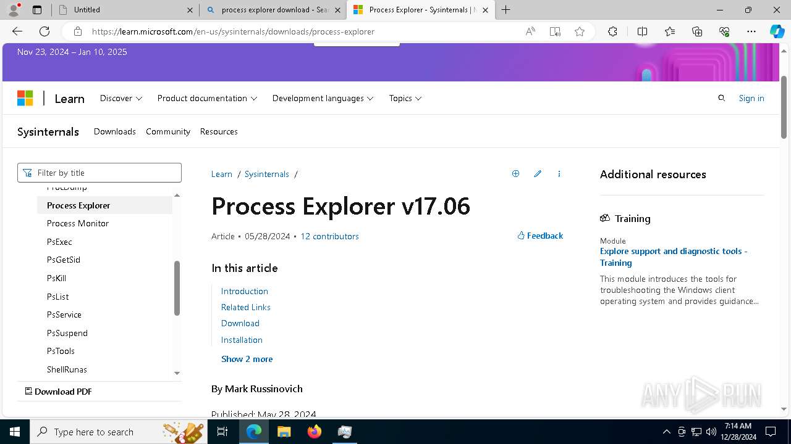This screenshot has height=444, width=791.
Task: Toggle split screen icon
Action: 642,31
